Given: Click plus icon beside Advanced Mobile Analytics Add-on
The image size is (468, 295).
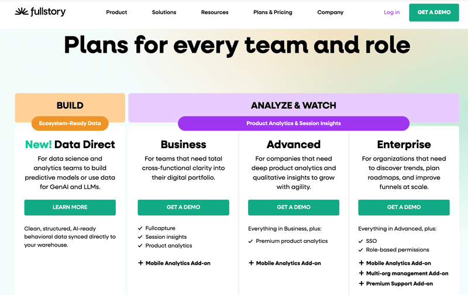Looking at the screenshot, I should coord(251,263).
